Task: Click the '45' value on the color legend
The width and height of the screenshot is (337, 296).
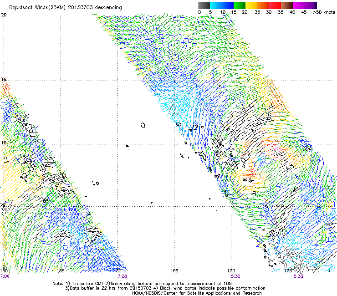Action: [x=304, y=12]
